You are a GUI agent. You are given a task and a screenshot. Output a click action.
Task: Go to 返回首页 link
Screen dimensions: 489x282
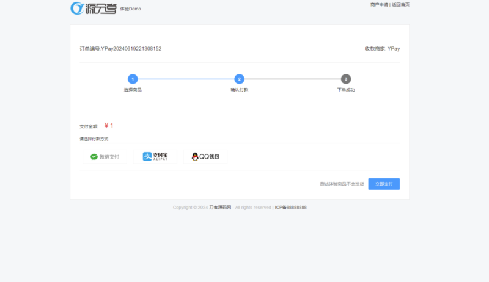click(x=401, y=5)
